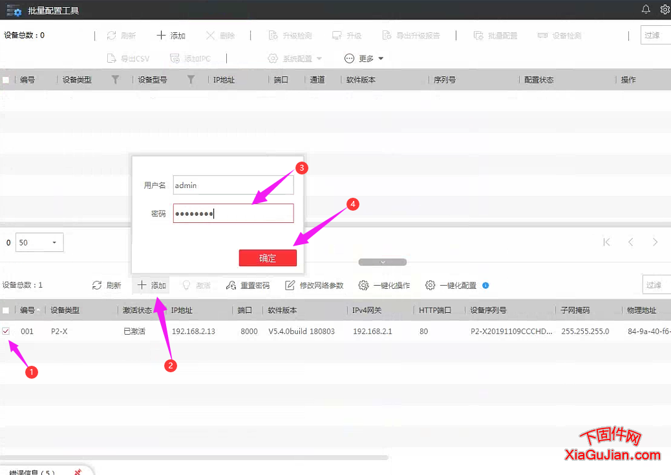Select P2-X device type cell
Screen dimensions: 671x475
coord(59,332)
